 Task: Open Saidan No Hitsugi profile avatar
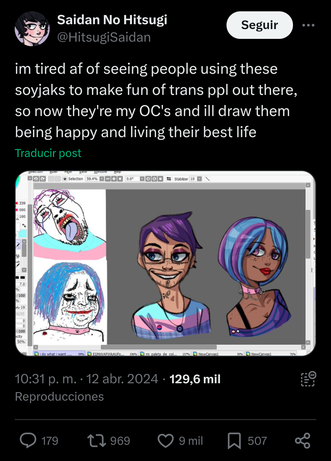[32, 29]
